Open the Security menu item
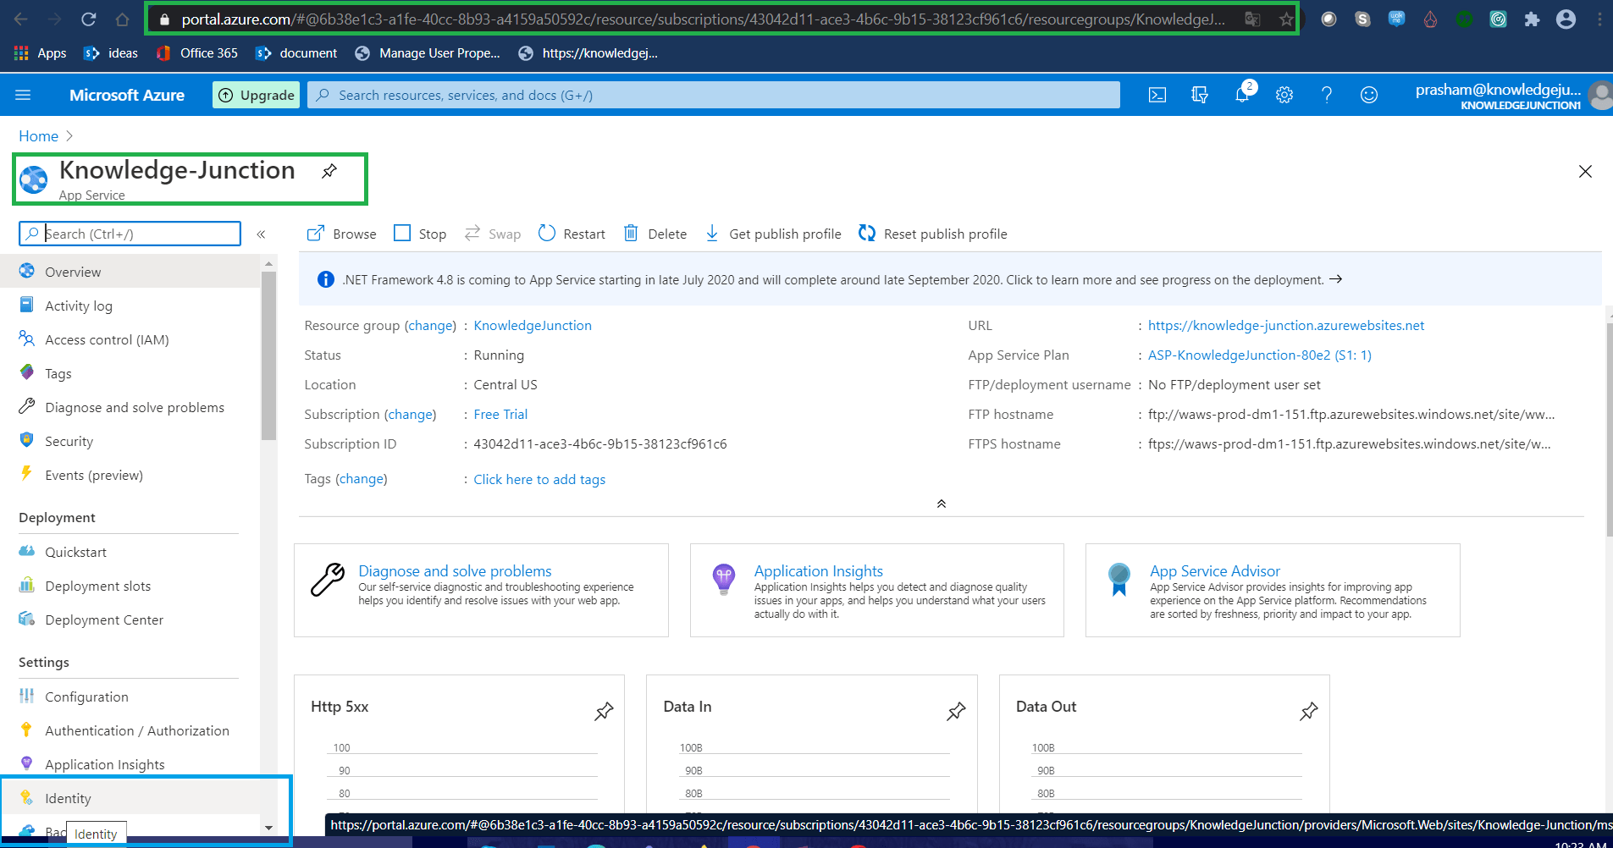The width and height of the screenshot is (1613, 848). click(130, 441)
